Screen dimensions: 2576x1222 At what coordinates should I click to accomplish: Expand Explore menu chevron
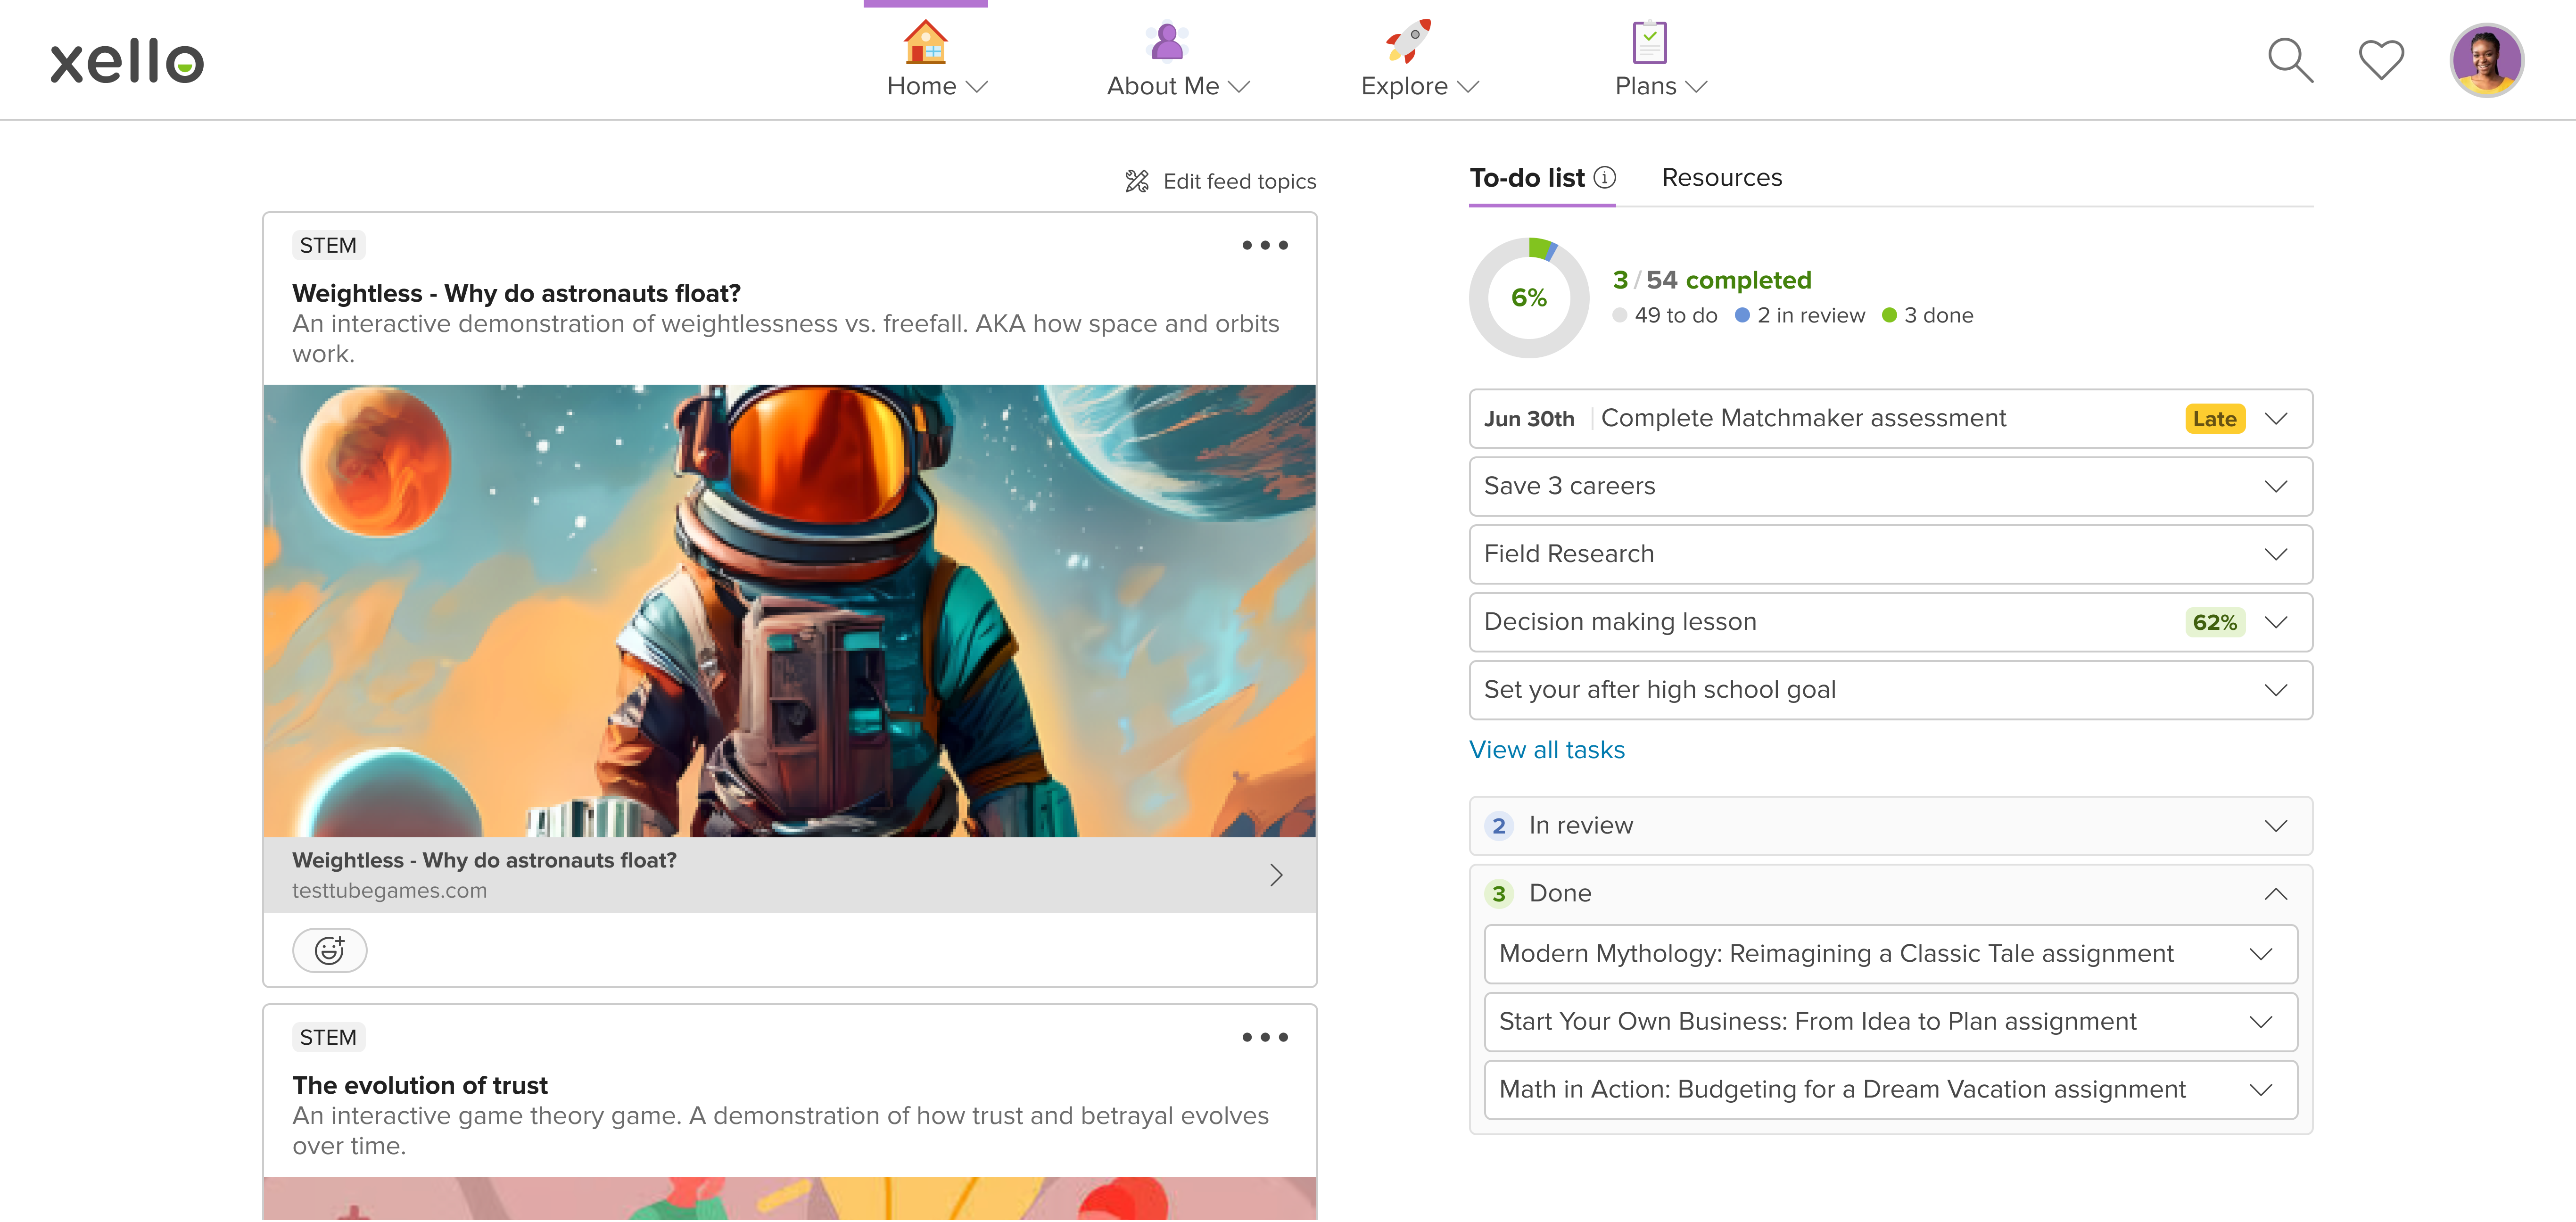(1467, 87)
